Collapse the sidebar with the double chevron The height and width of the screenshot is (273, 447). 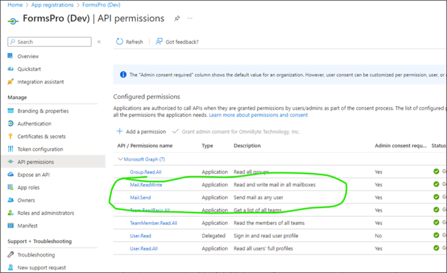(x=99, y=42)
